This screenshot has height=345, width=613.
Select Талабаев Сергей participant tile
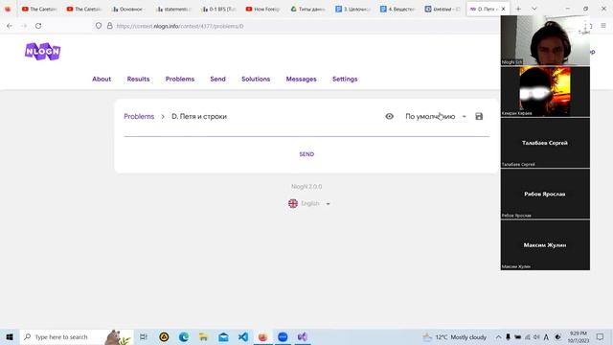[545, 143]
